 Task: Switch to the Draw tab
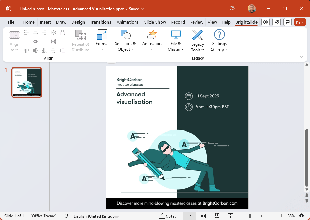[x=61, y=22]
